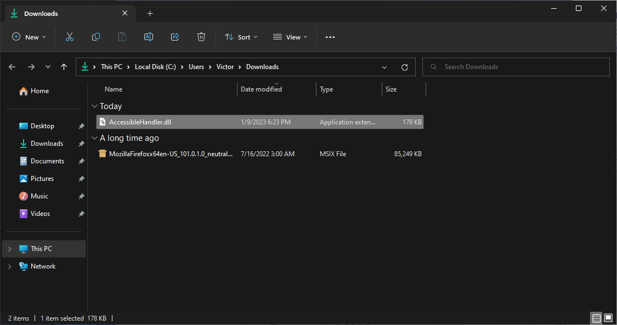Image resolution: width=617 pixels, height=325 pixels.
Task: Click the chevron after This PC breadcrumb
Action: coord(128,67)
